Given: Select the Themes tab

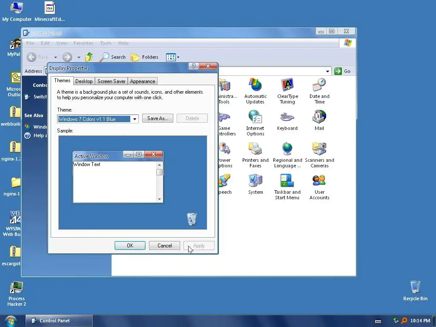Looking at the screenshot, I should click(x=62, y=80).
